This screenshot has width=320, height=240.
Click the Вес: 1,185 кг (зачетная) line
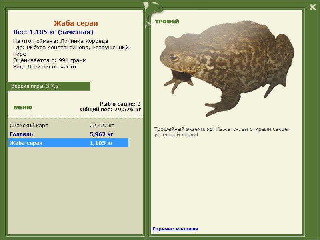(53, 32)
